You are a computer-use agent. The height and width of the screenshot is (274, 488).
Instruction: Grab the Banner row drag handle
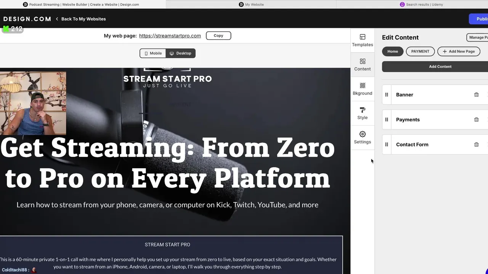[387, 95]
